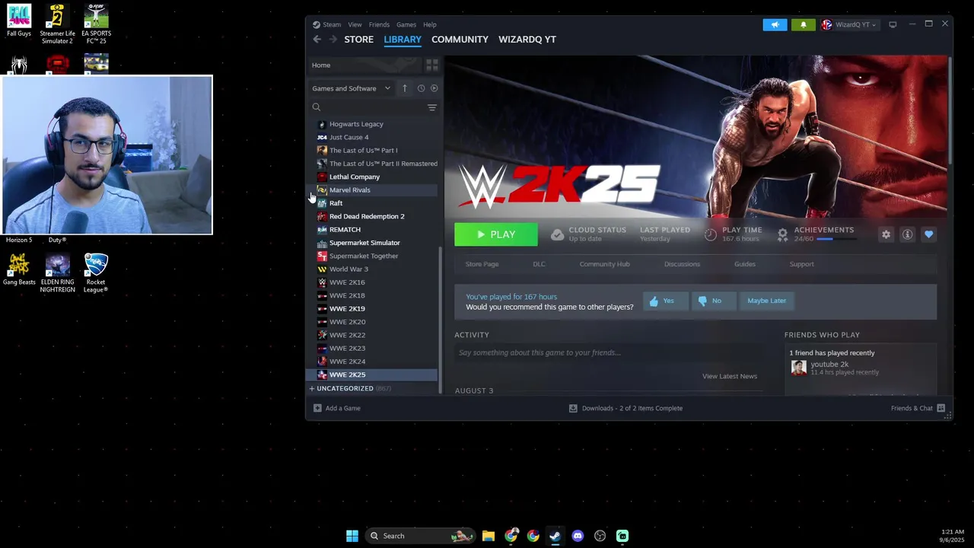Open the Friends & Chat panel
974x548 pixels.
918,408
